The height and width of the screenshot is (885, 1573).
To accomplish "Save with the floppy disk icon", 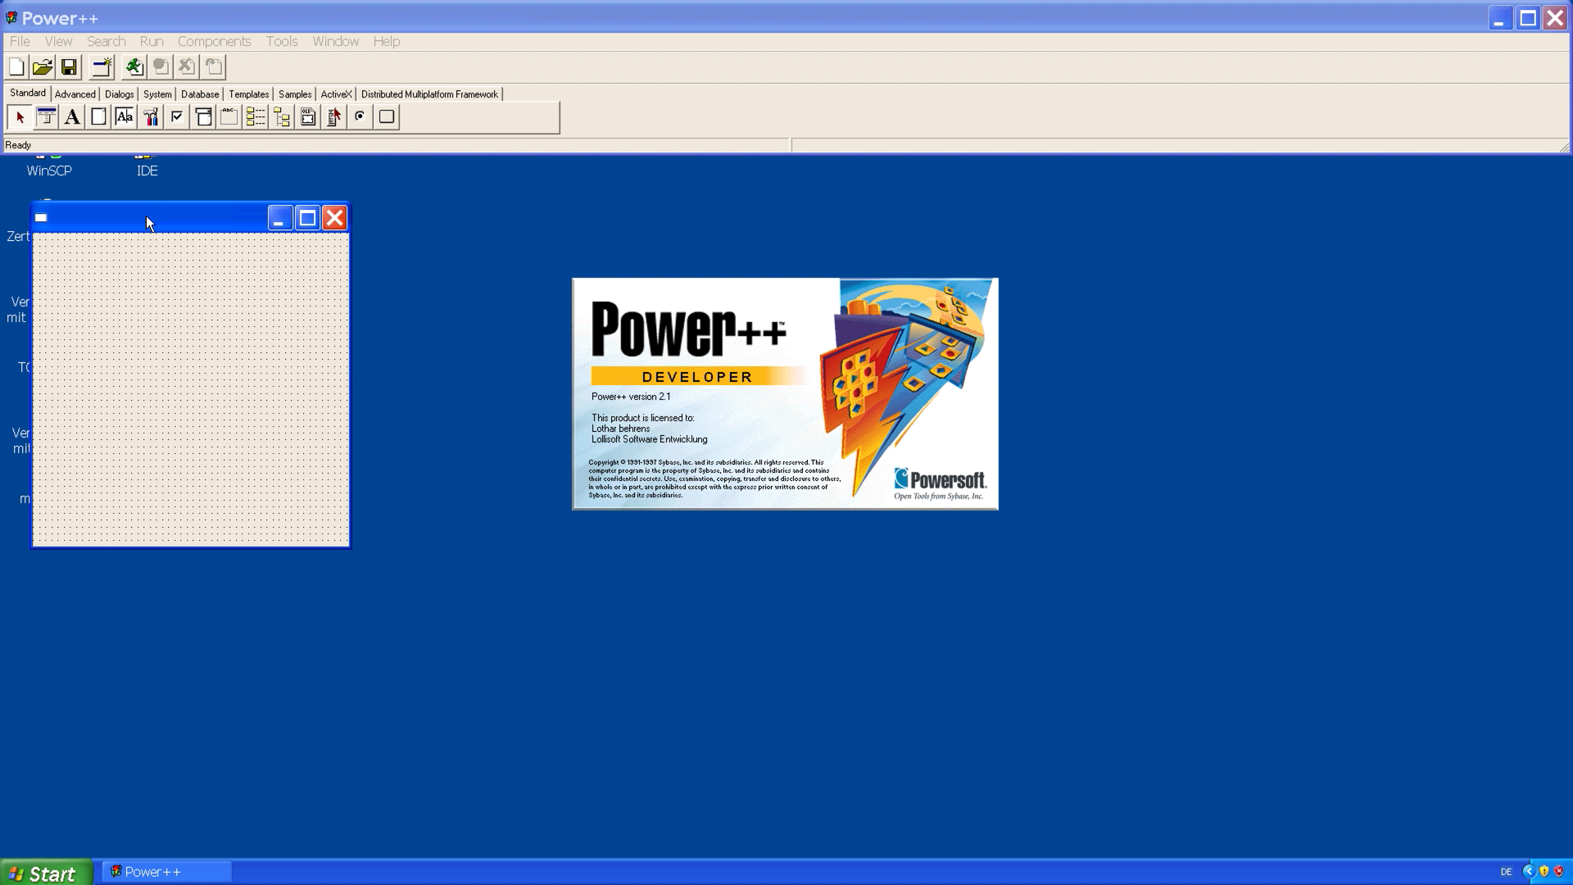I will click(x=69, y=67).
